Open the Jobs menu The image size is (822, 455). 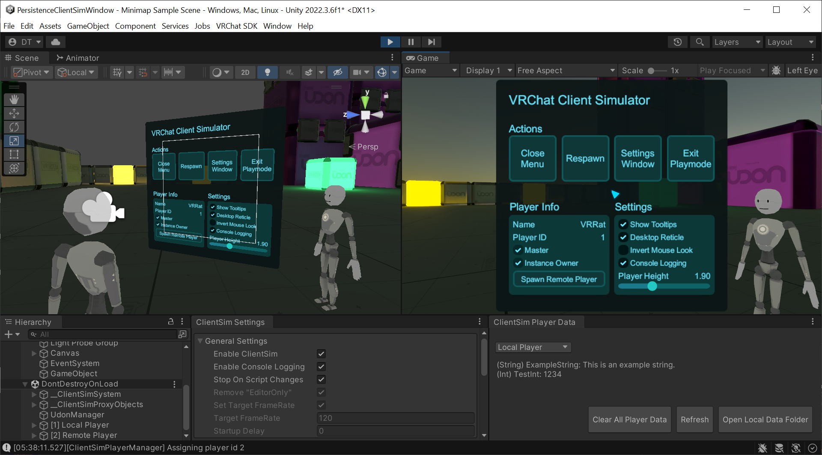coord(203,26)
